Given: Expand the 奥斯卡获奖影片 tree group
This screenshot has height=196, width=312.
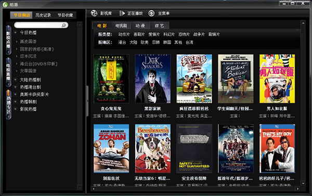Looking at the screenshot, I should point(15,94).
